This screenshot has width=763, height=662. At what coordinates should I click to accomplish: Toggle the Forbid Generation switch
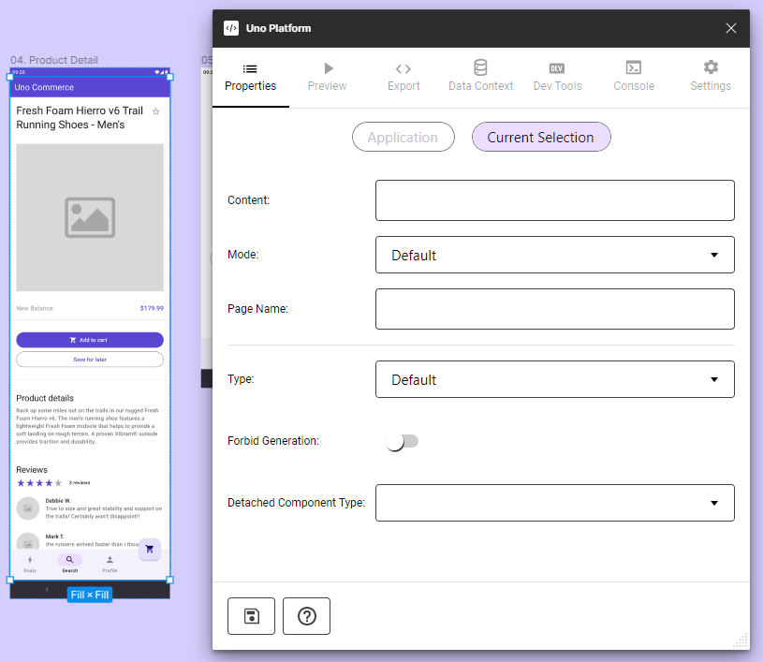tap(403, 441)
